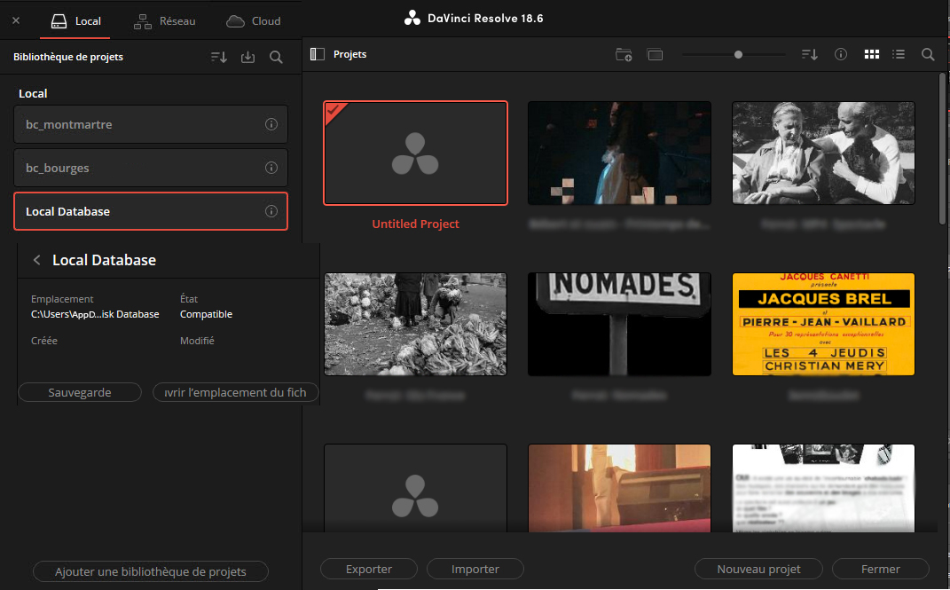Select the bc_bourges library
950x590 pixels.
click(x=150, y=168)
